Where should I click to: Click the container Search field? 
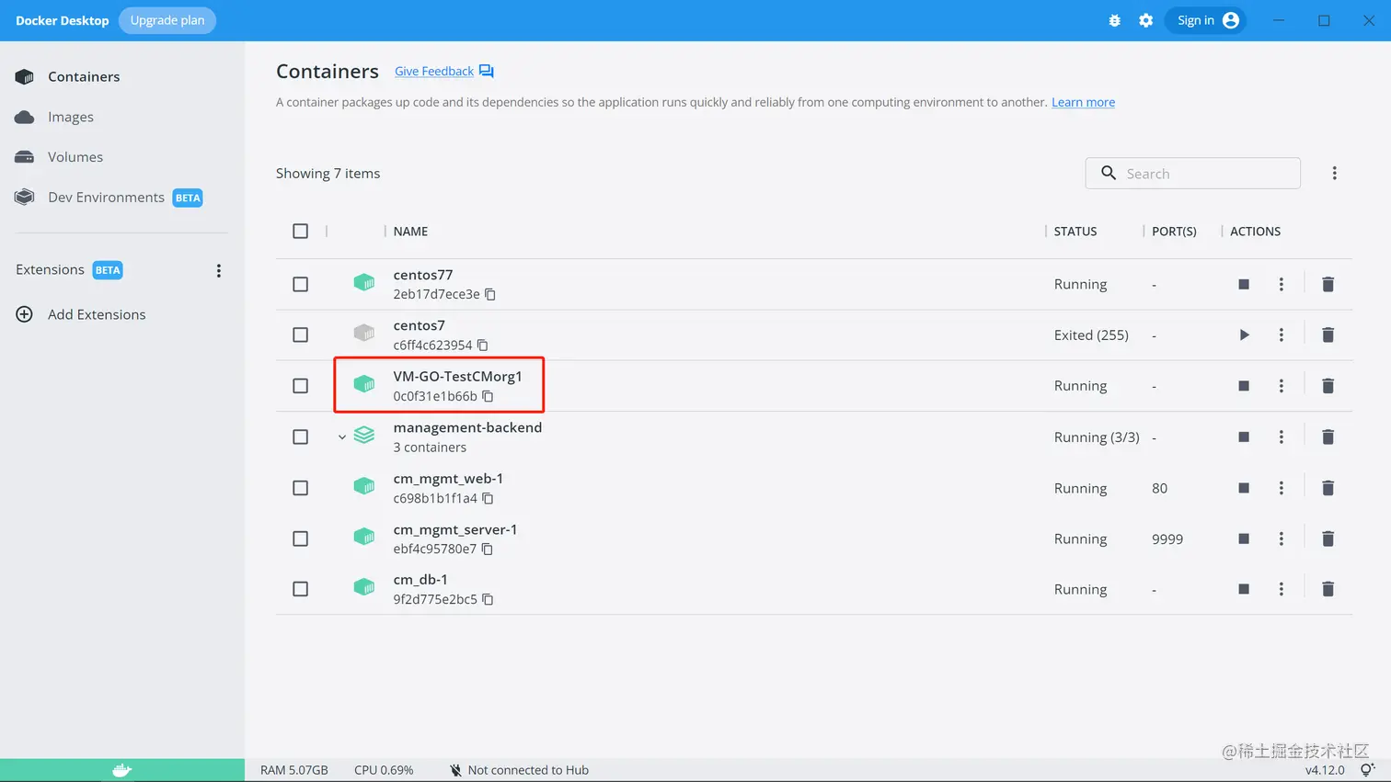(x=1193, y=173)
